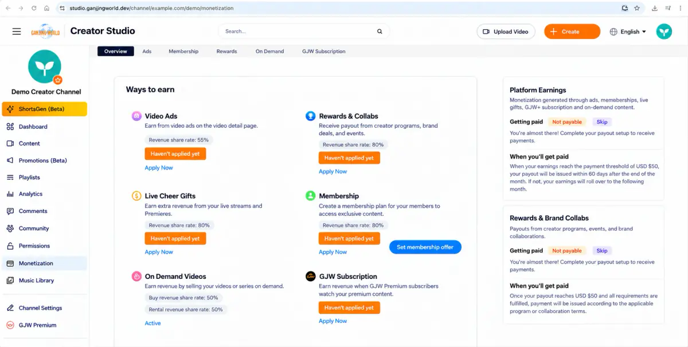Viewport: 688px width, 347px height.
Task: Open Dashboard in the sidebar
Action: [x=45, y=127]
